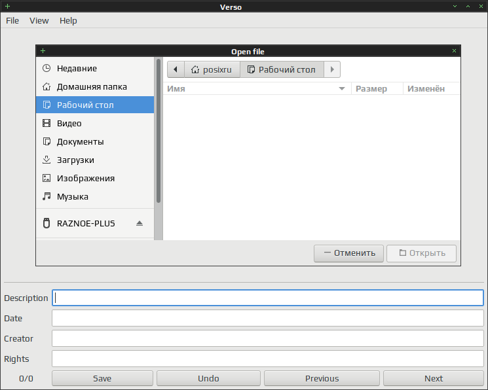Go forward with the path bar right arrow
This screenshot has height=390, width=488.
(x=332, y=69)
